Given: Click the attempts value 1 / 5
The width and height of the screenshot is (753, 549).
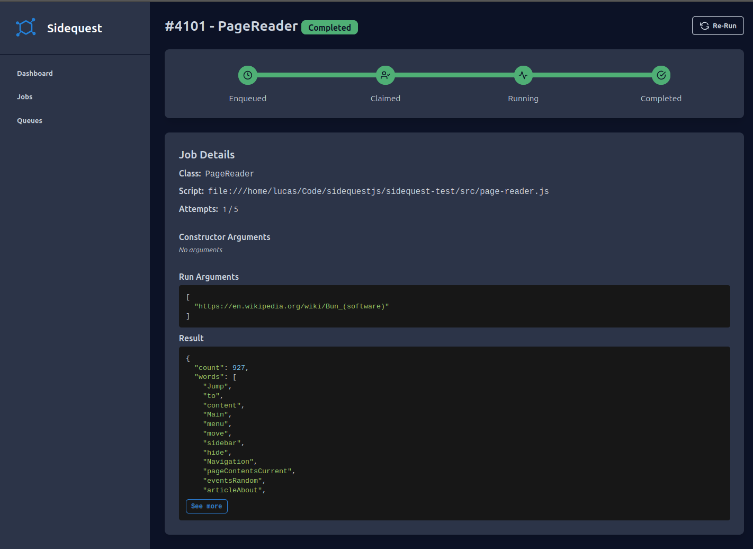Looking at the screenshot, I should 230,209.
